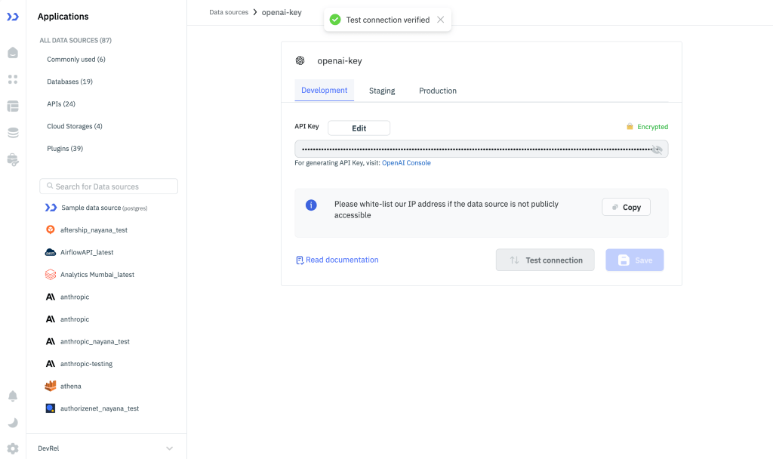
Task: Select APIs (24) category
Action: (61, 104)
